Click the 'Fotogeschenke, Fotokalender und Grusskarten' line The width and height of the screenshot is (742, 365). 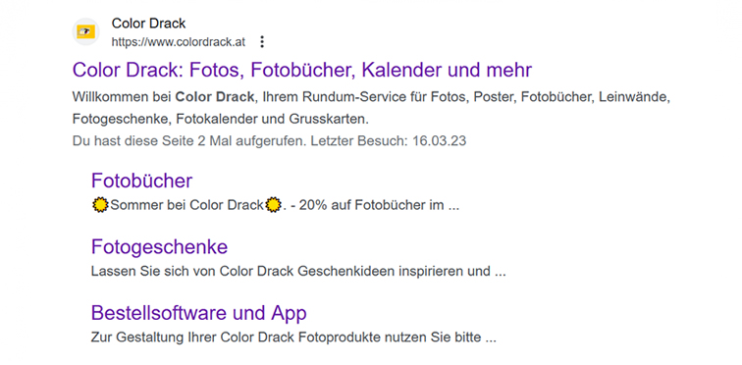coord(221,119)
